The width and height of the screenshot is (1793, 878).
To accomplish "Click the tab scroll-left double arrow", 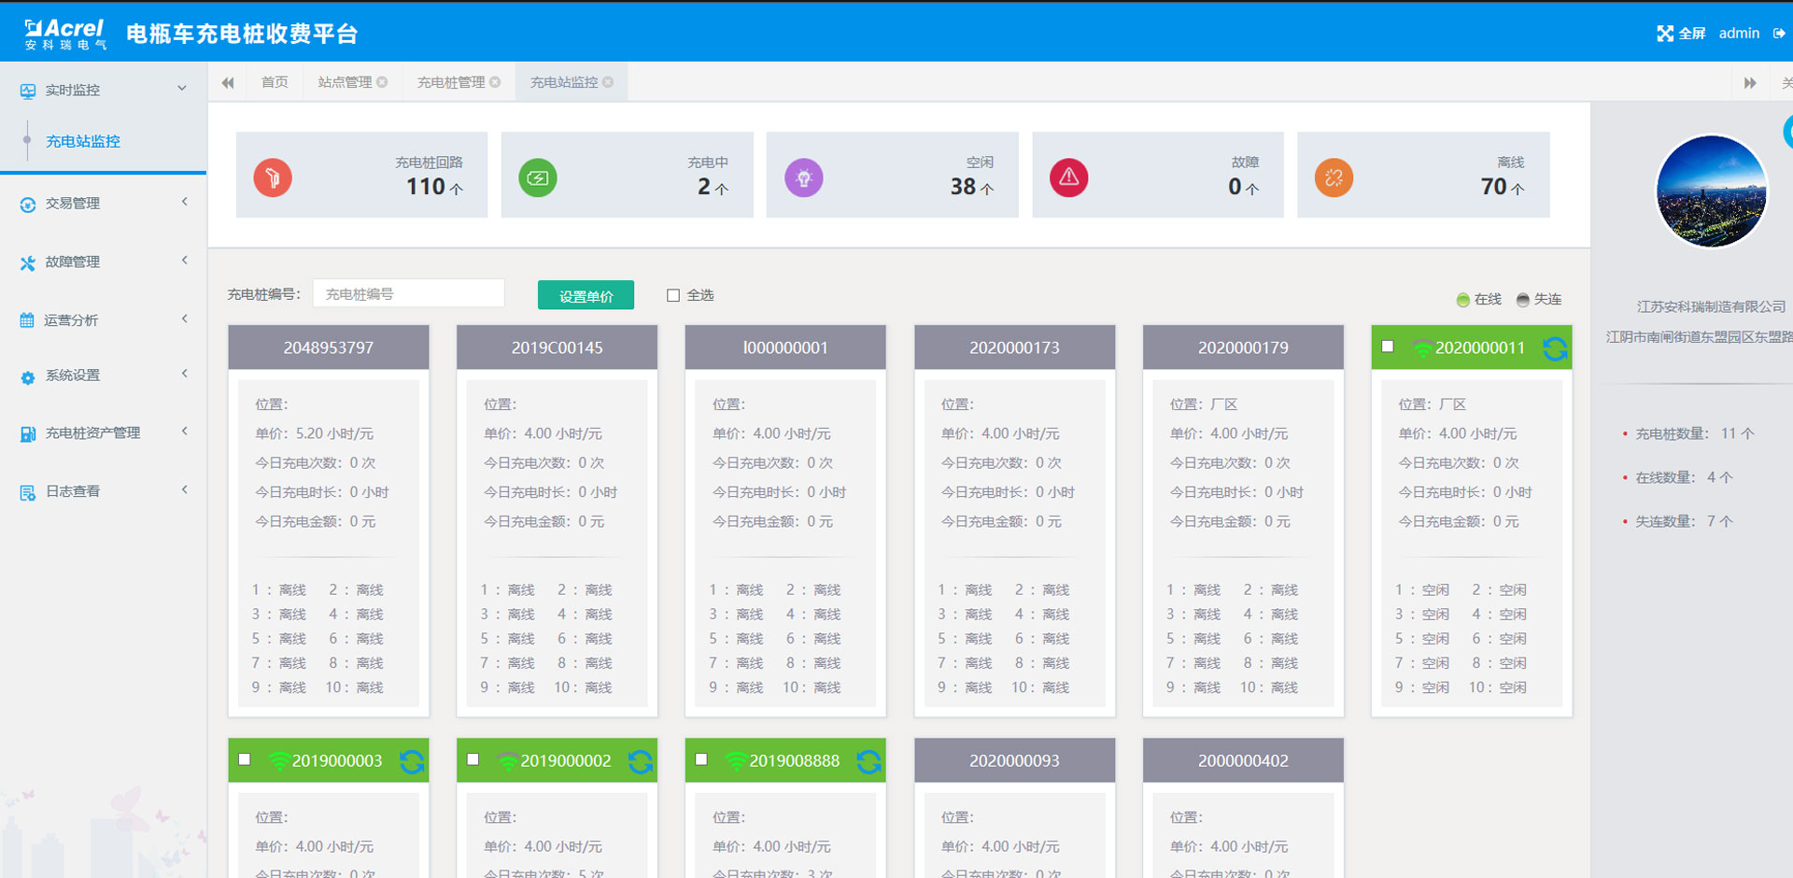I will (x=228, y=83).
